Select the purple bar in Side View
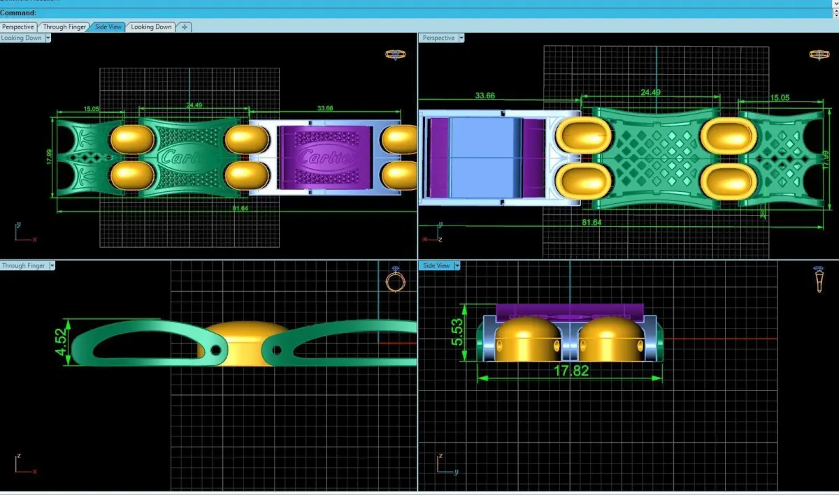Image resolution: width=839 pixels, height=495 pixels. click(569, 311)
